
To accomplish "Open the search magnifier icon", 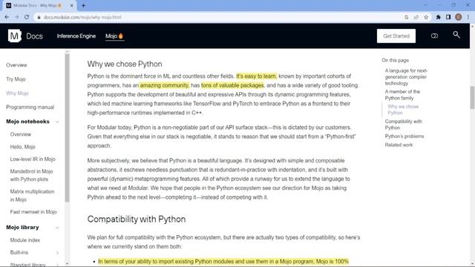I will pos(456,35).
